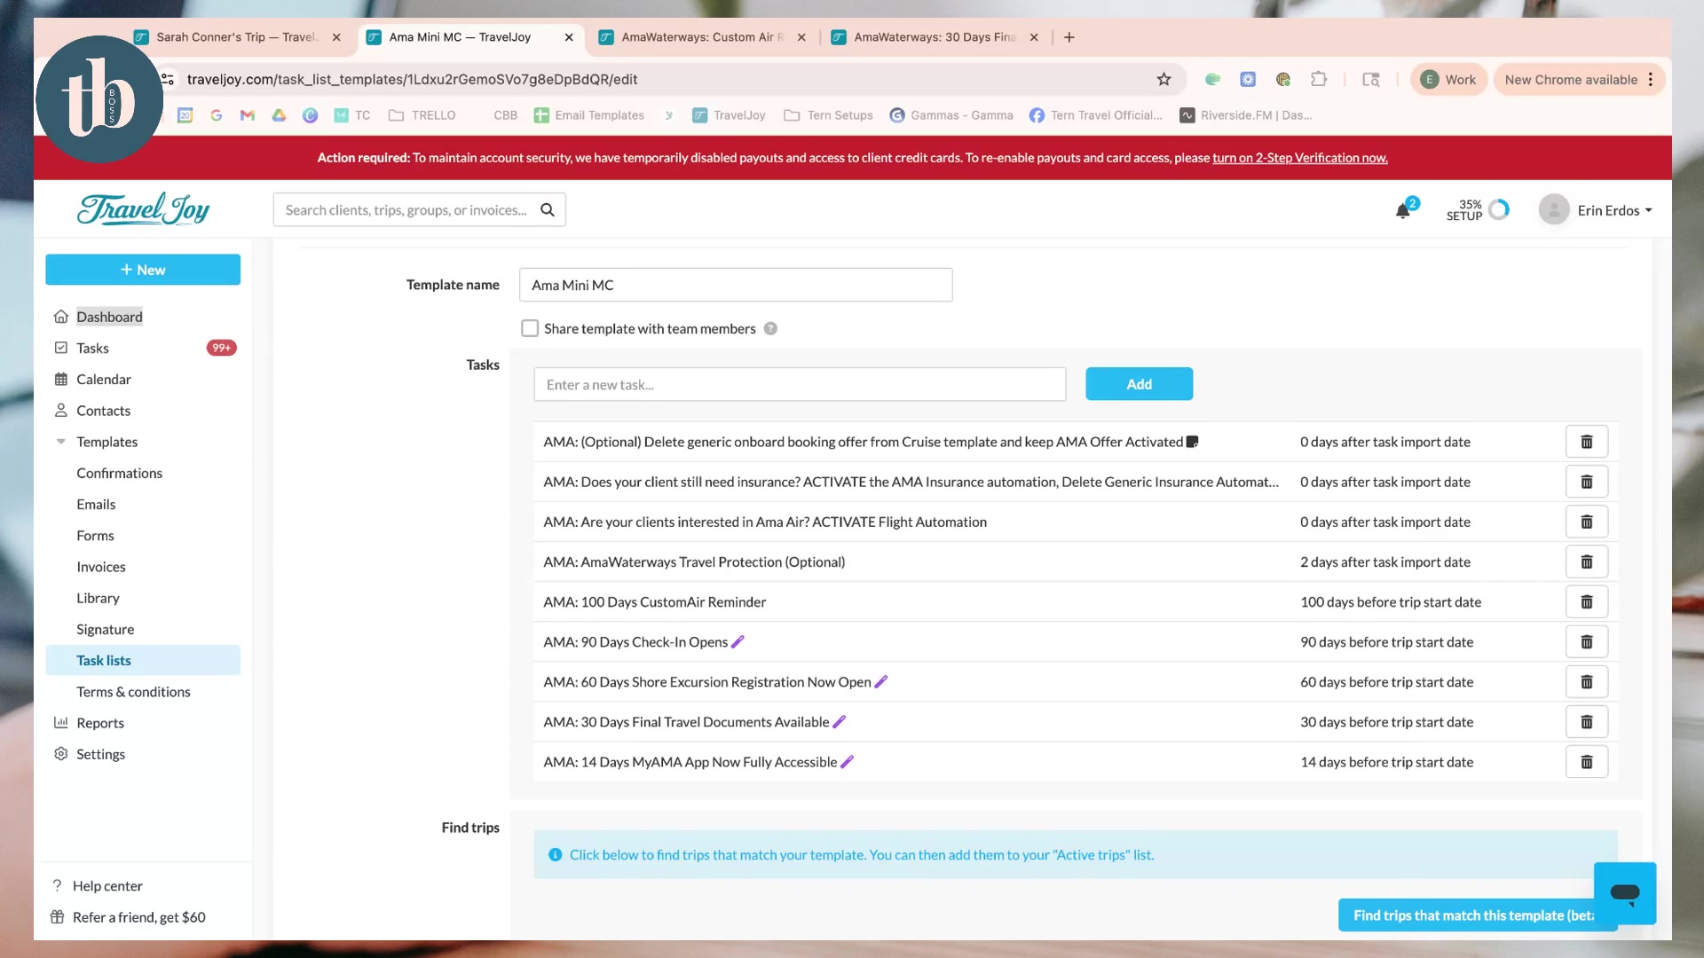Open the live chat bubble widget
Viewport: 1704px width, 958px height.
point(1625,893)
